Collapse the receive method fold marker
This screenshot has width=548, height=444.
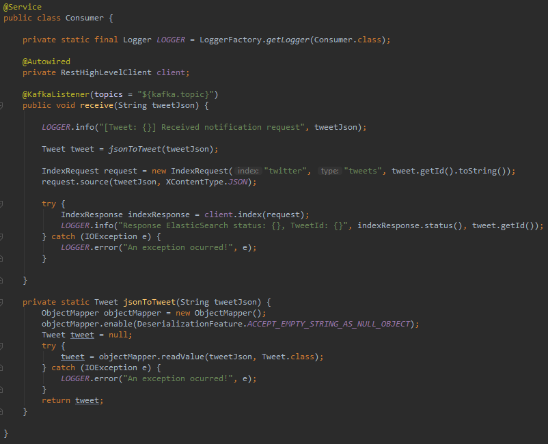coord(1,105)
